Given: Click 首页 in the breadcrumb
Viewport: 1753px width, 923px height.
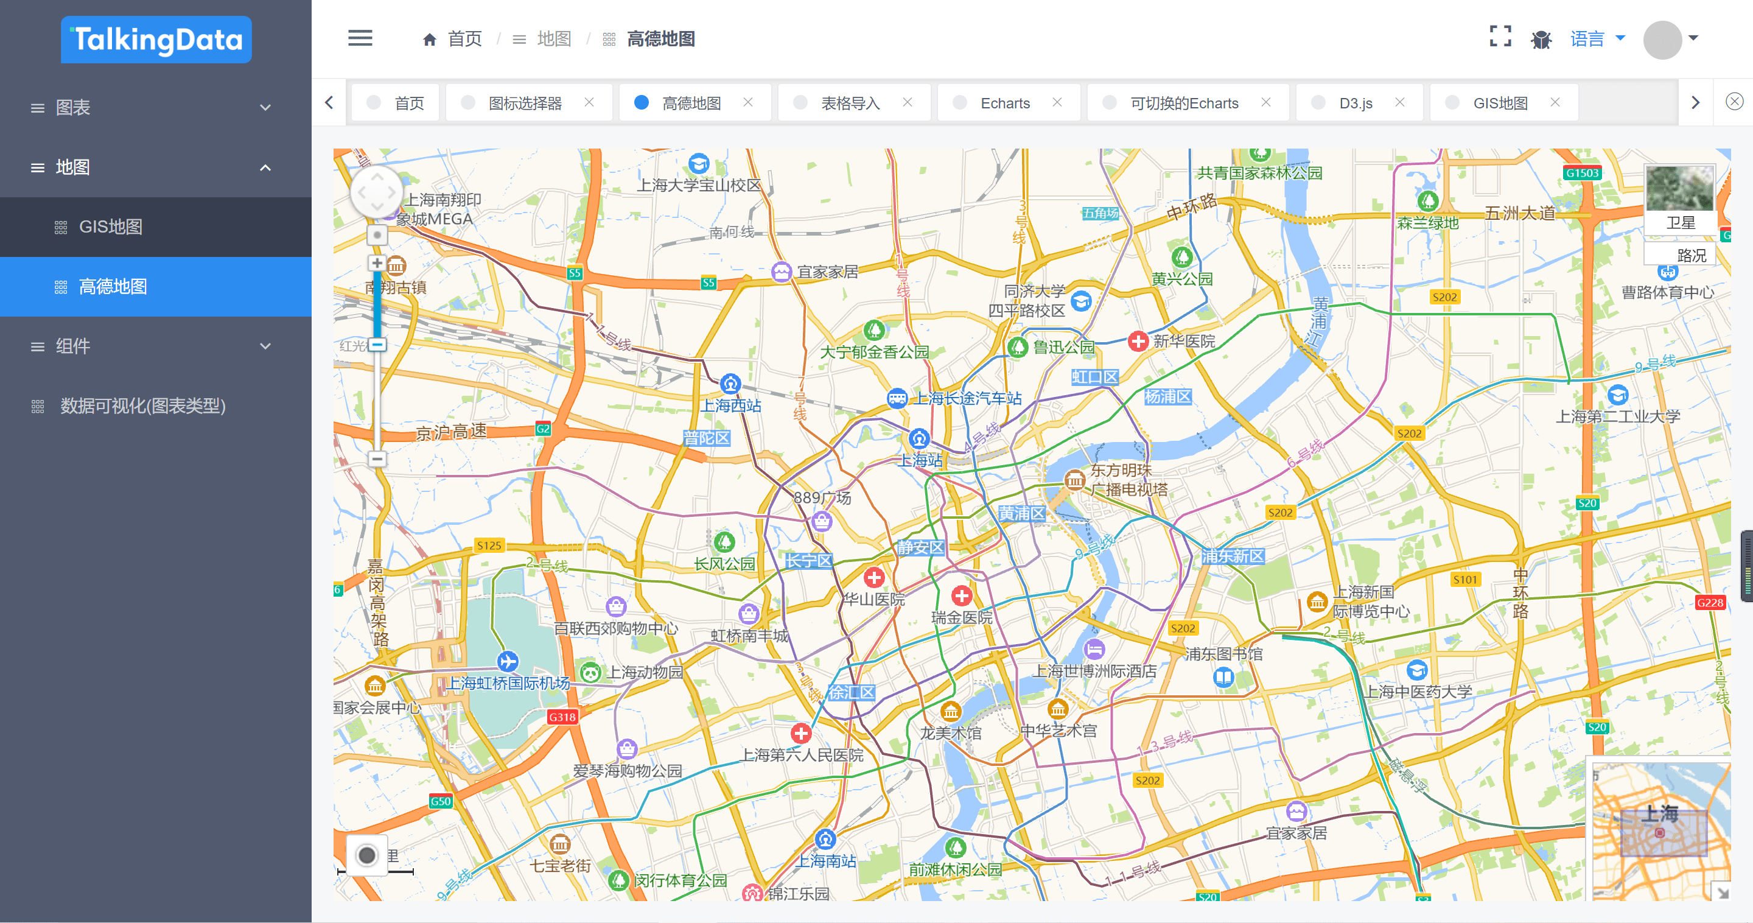Looking at the screenshot, I should click(465, 39).
